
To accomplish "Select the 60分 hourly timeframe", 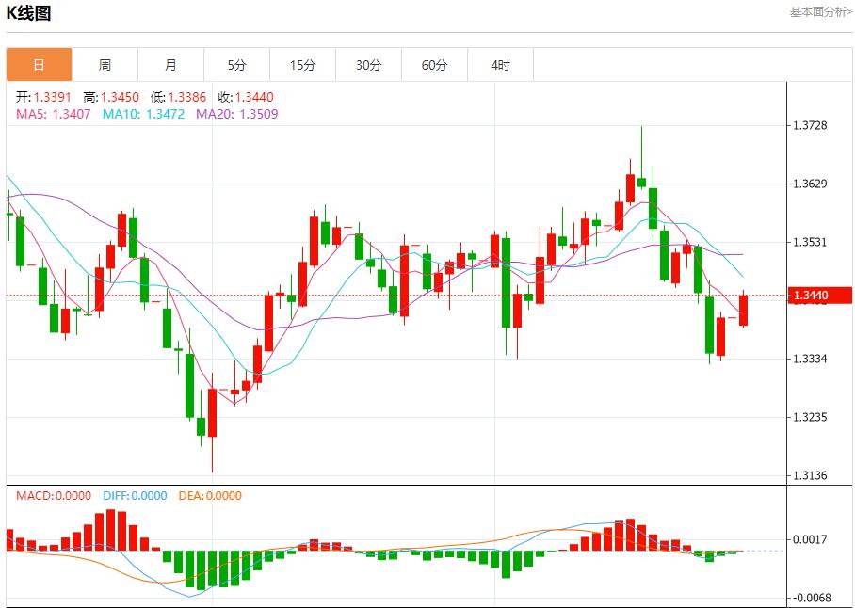I will click(435, 64).
